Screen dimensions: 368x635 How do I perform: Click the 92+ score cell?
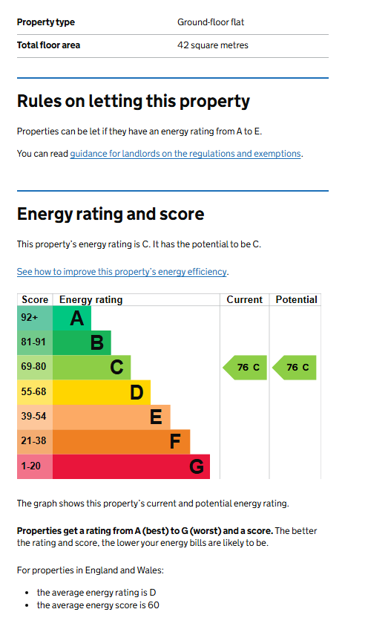point(35,318)
